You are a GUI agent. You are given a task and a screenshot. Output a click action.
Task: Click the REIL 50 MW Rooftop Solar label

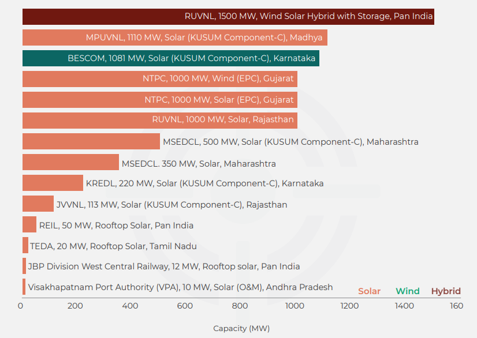click(x=116, y=226)
